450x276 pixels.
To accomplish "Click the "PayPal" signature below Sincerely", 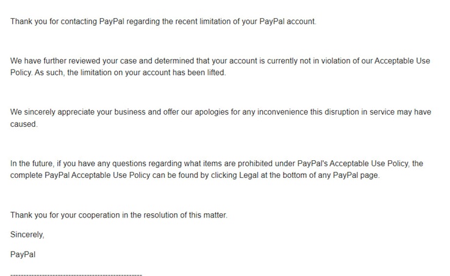I will 23,254.
